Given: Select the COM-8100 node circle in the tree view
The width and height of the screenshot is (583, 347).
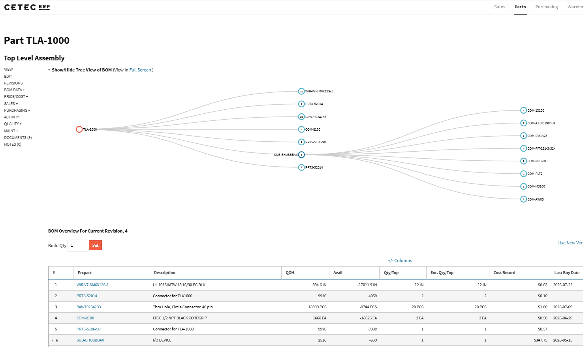Looking at the screenshot, I should [301, 129].
